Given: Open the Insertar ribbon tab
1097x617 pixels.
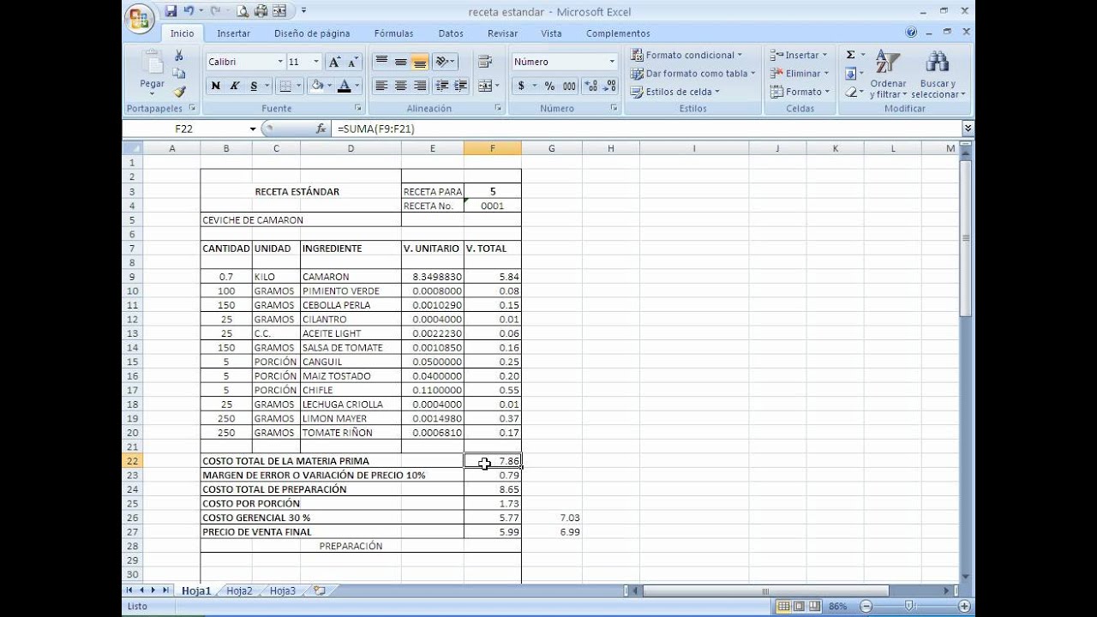Looking at the screenshot, I should pos(233,33).
